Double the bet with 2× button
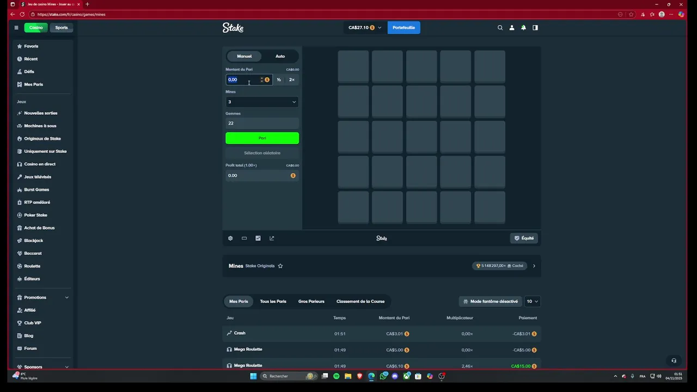The image size is (697, 392). [292, 79]
